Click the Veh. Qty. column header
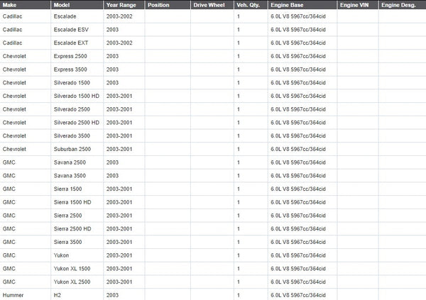Viewport: 426px width, 300px height. point(247,5)
